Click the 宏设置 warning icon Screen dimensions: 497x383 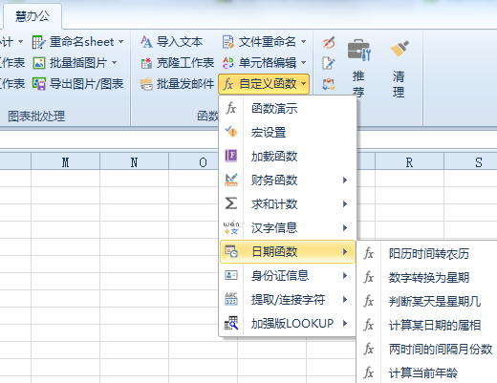[231, 132]
